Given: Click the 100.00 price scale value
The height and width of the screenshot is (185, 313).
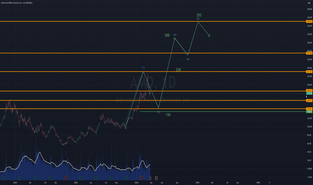Looking at the screenshot, I should 309,126.
